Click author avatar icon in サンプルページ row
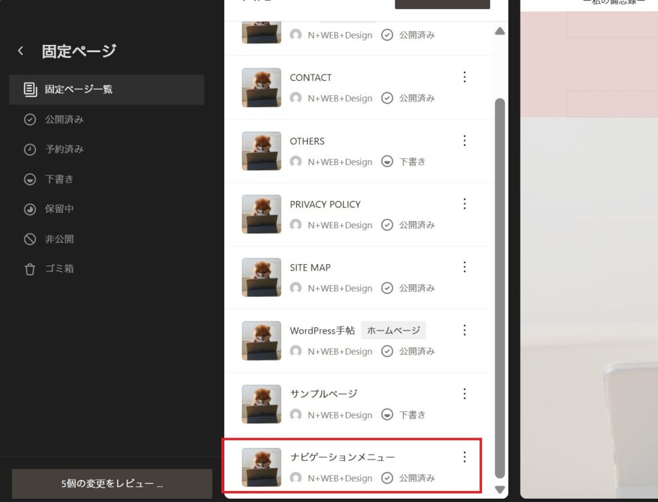Image resolution: width=658 pixels, height=502 pixels. point(296,415)
